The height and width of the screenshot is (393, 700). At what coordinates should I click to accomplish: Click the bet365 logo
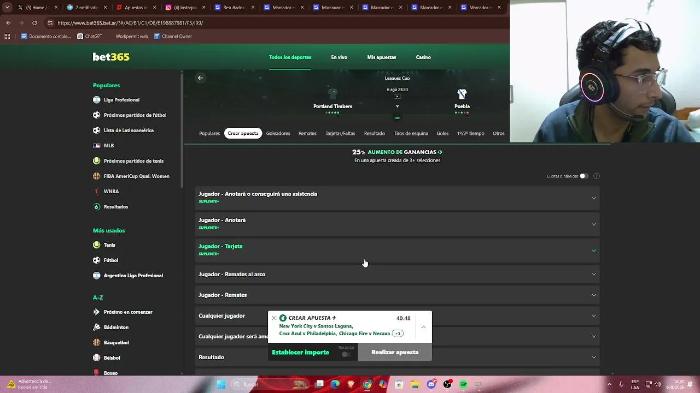click(x=111, y=57)
